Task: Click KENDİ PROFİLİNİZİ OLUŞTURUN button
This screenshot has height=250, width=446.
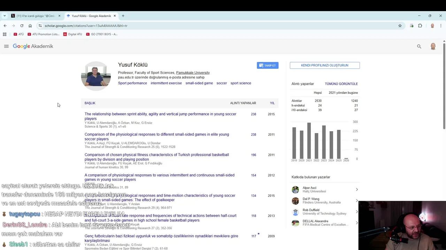Action: tap(325, 65)
